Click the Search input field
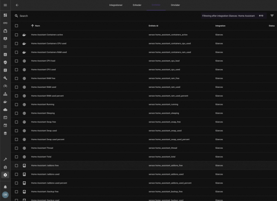 106,16
